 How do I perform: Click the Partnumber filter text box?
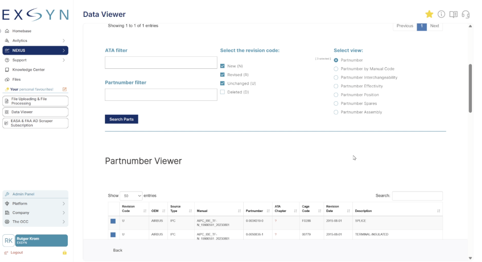click(x=161, y=95)
